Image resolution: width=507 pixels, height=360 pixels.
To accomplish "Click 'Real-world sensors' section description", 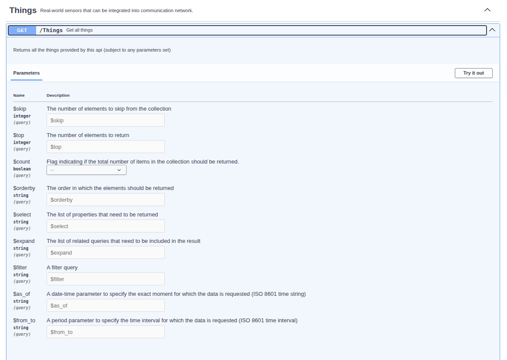I will pyautogui.click(x=117, y=11).
